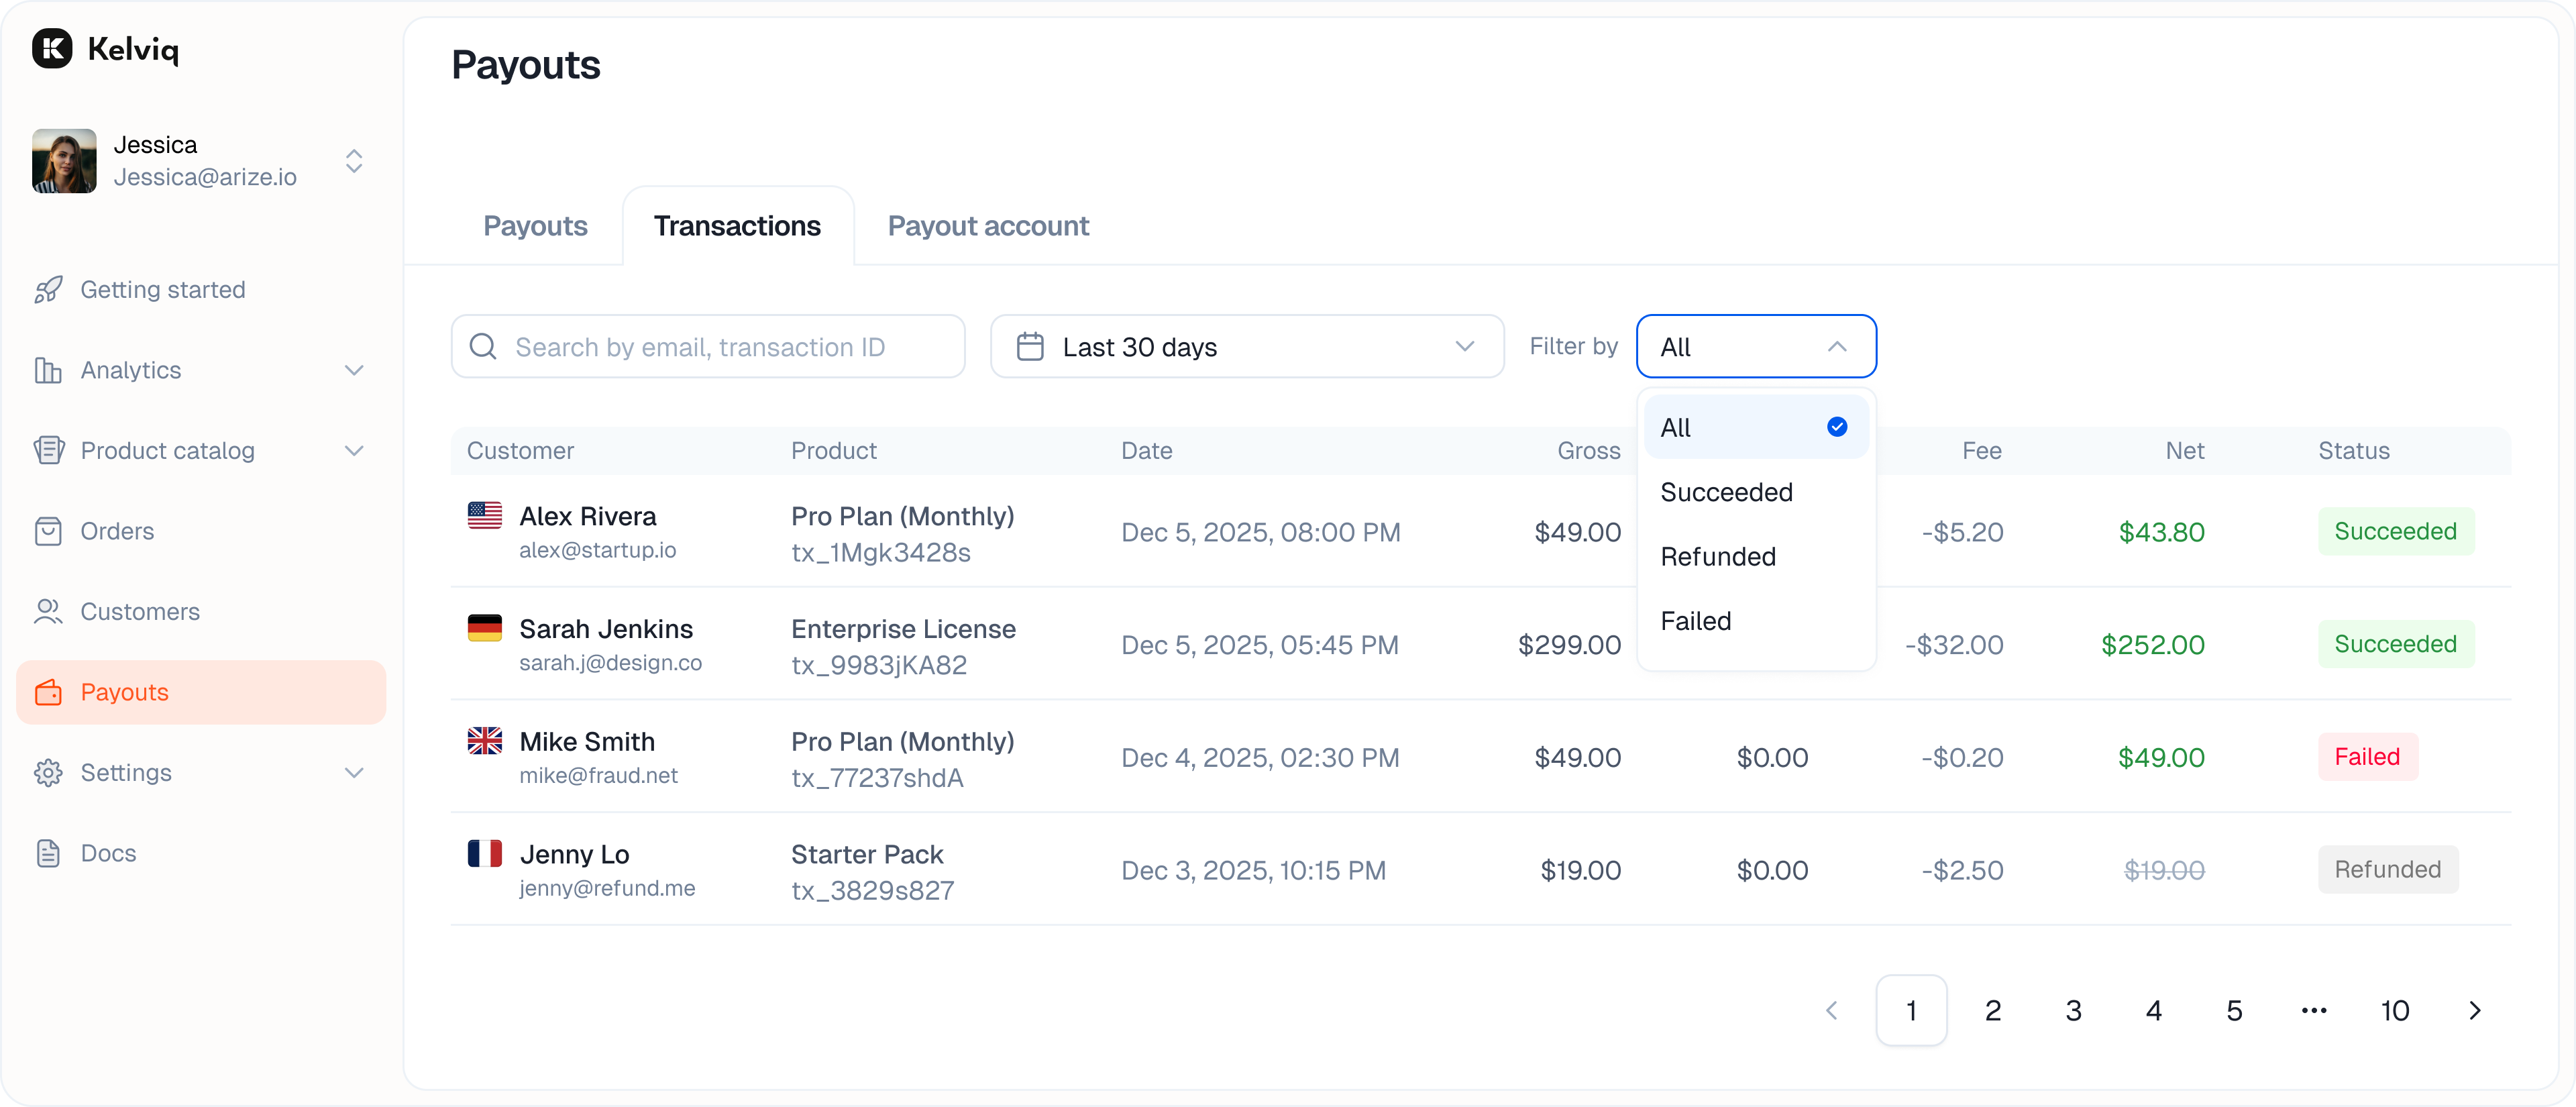Viewport: 2576px width, 1107px height.
Task: Select the Payouts wallet icon
Action: click(49, 692)
